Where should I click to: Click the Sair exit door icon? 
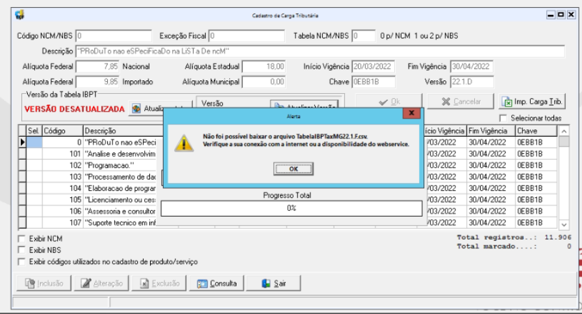266,284
